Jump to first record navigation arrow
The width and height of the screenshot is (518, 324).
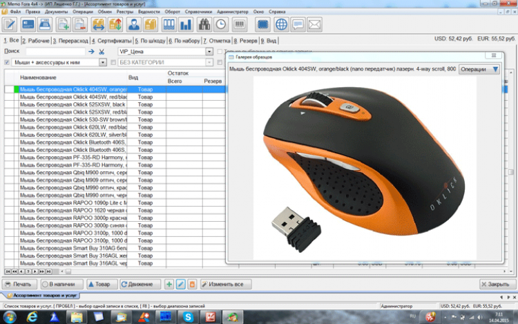point(8,271)
